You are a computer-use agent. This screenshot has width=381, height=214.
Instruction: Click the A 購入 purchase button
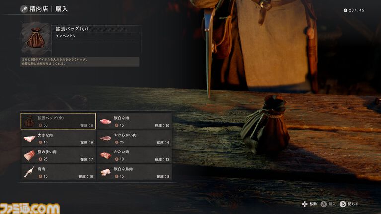[328, 204]
